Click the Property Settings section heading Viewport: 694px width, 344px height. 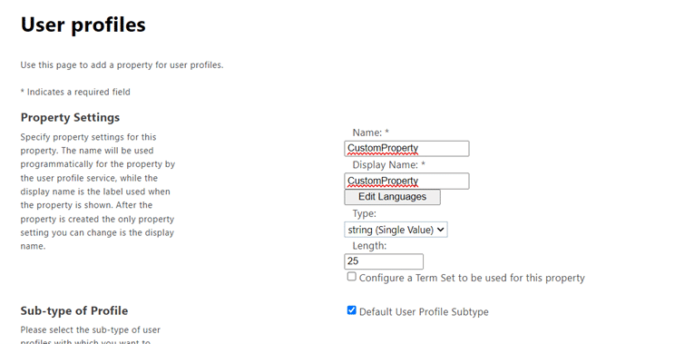pyautogui.click(x=70, y=118)
